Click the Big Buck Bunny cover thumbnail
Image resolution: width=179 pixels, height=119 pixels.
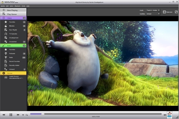click(169, 115)
